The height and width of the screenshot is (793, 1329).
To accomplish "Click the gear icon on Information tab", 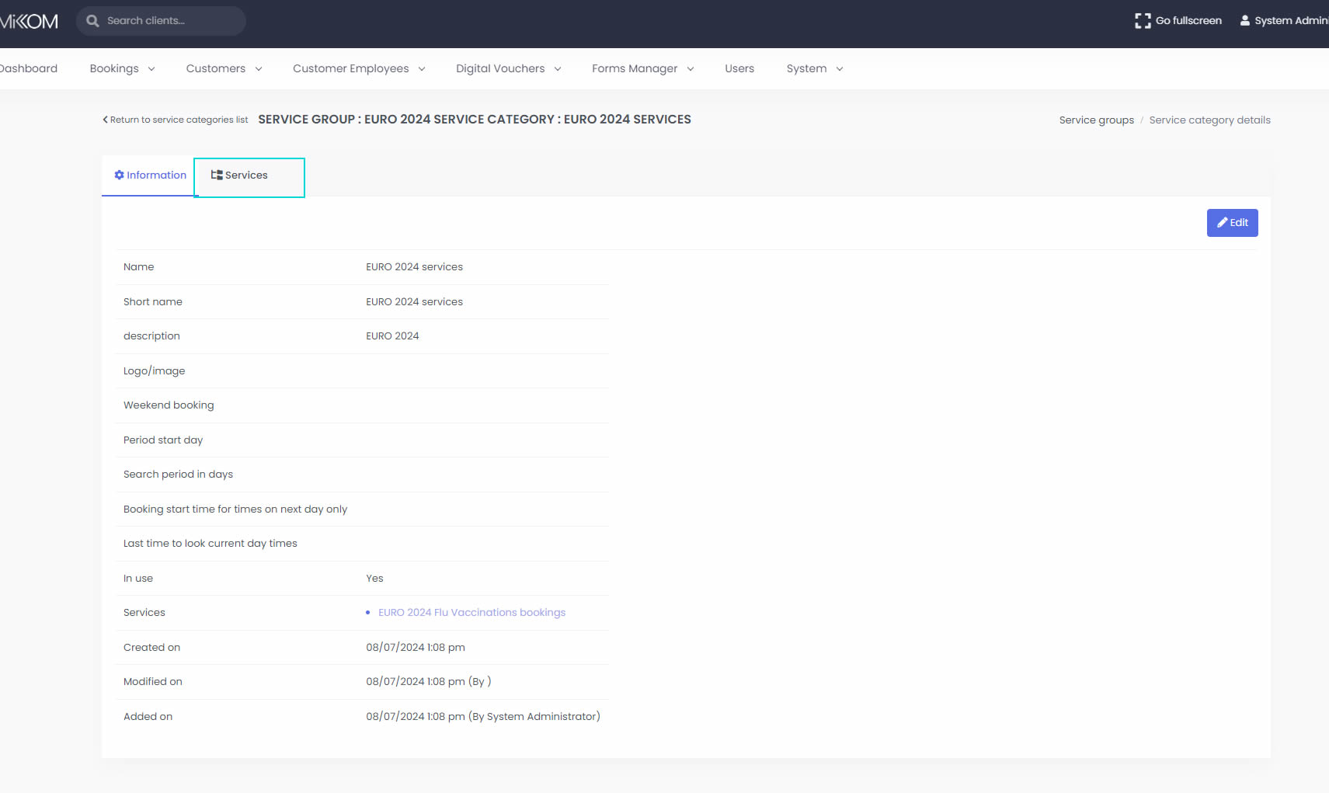I will pos(119,176).
